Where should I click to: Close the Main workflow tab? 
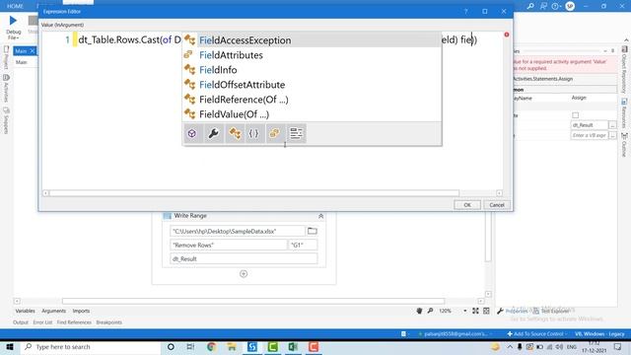point(33,50)
